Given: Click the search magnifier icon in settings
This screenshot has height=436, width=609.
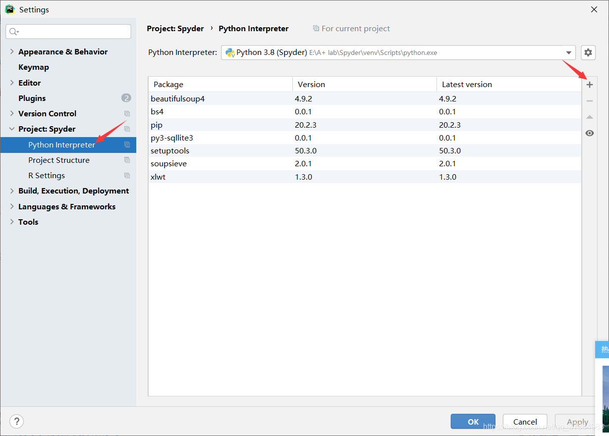Looking at the screenshot, I should [x=14, y=32].
